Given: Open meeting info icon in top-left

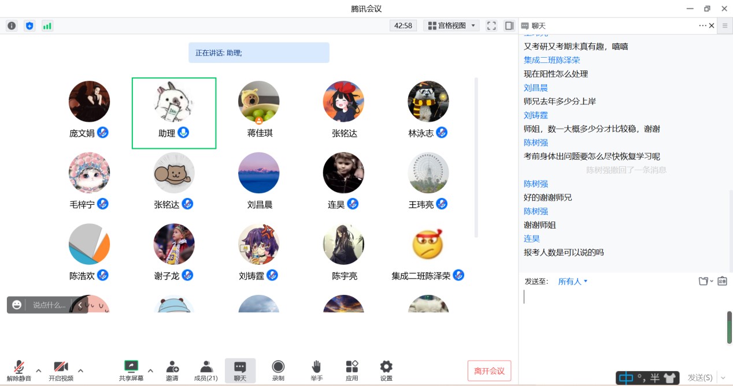Looking at the screenshot, I should [12, 25].
